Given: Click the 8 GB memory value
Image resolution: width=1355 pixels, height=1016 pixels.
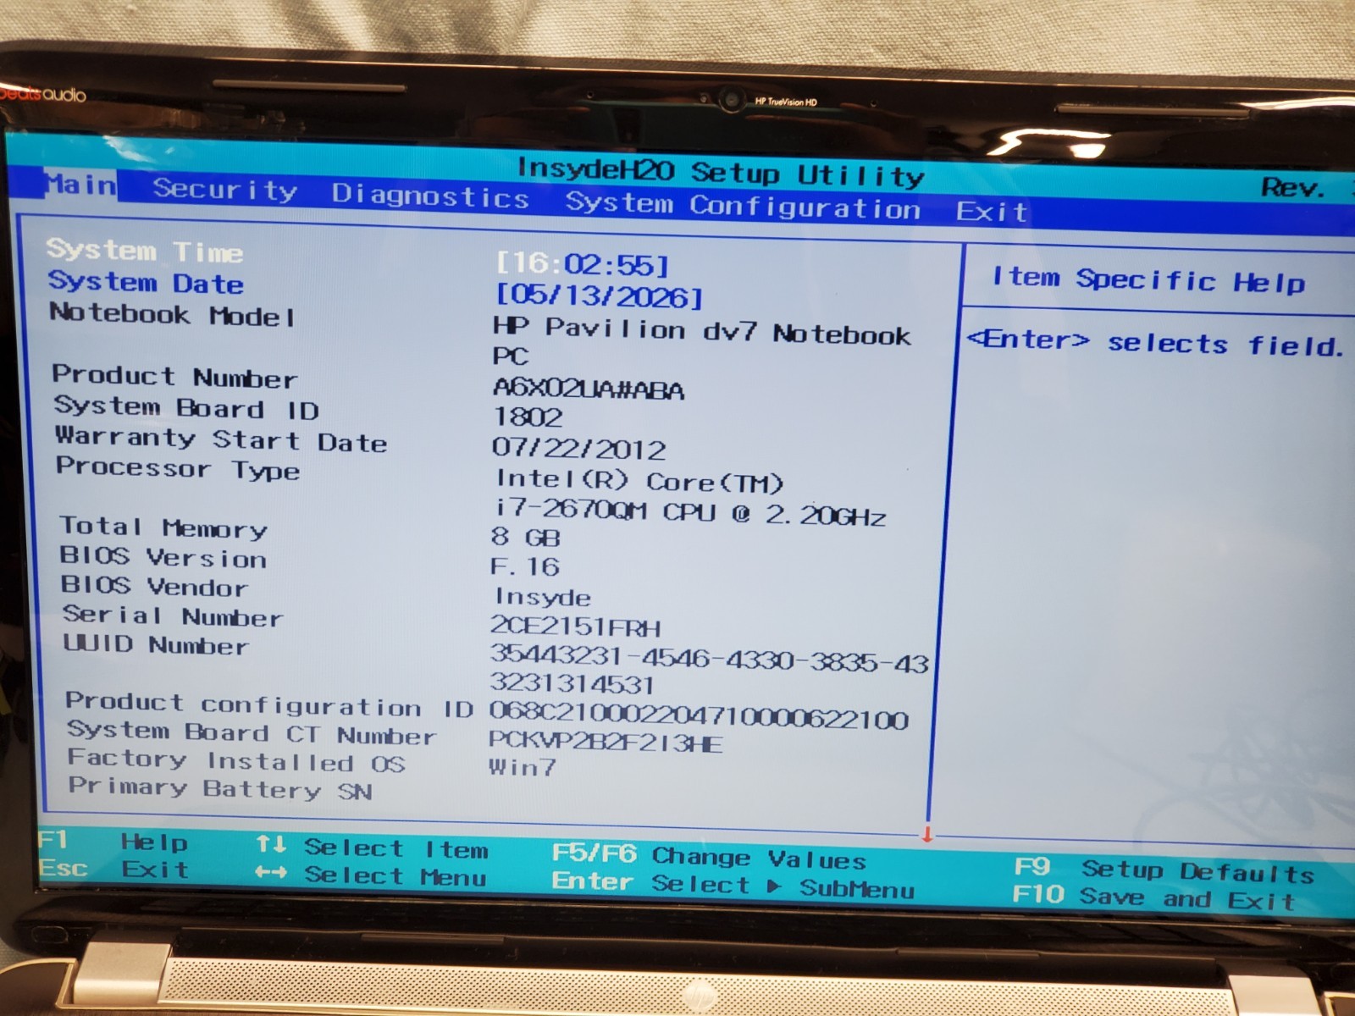Looking at the screenshot, I should (526, 537).
